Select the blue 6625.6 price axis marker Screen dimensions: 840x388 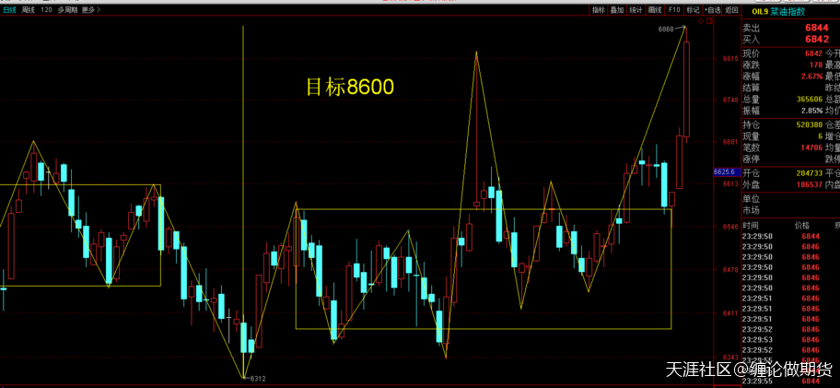click(x=726, y=171)
